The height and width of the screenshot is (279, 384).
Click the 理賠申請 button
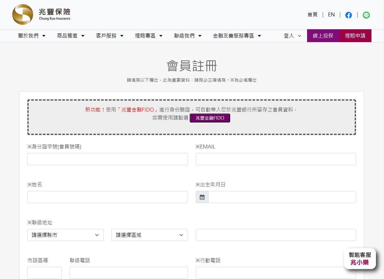tap(355, 36)
